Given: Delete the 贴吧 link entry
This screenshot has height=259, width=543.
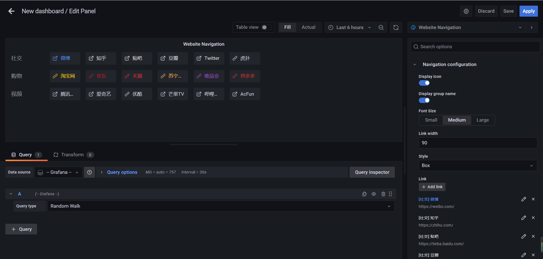Looking at the screenshot, I should point(533,236).
